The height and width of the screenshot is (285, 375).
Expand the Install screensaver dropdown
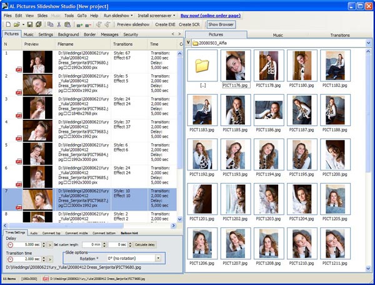(x=155, y=14)
